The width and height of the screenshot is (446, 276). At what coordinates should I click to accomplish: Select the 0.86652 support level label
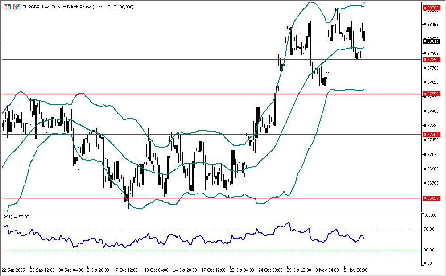point(431,198)
